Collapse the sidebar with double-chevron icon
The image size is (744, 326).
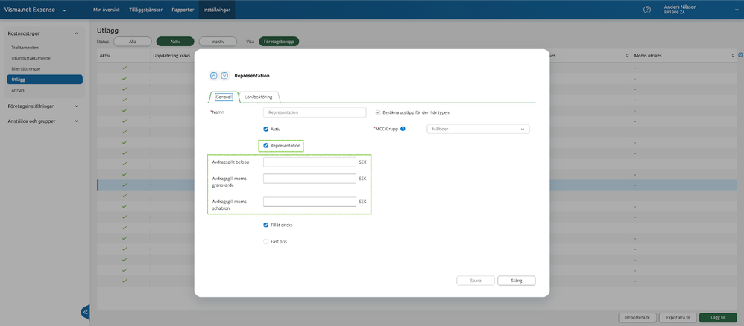click(x=86, y=313)
